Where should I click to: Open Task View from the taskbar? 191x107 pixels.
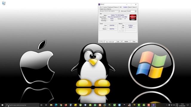[46, 105]
